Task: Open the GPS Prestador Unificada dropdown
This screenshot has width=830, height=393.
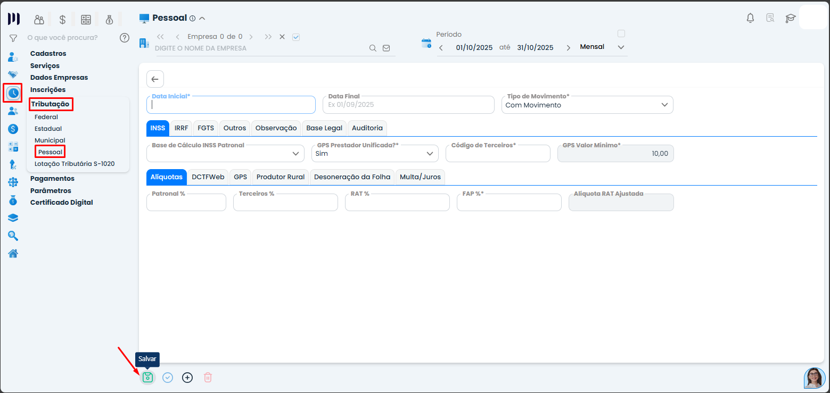Action: [x=375, y=153]
